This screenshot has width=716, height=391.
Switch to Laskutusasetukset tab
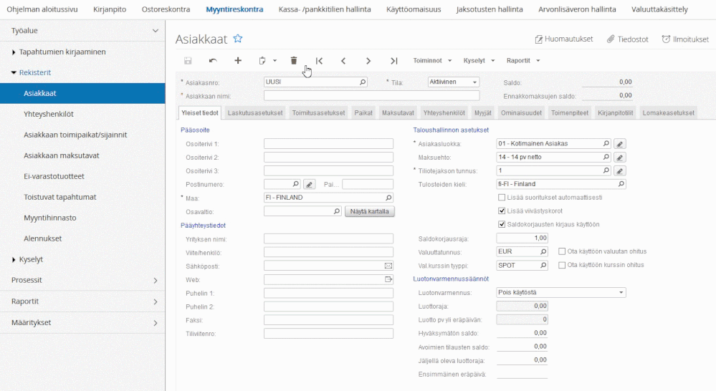[255, 113]
